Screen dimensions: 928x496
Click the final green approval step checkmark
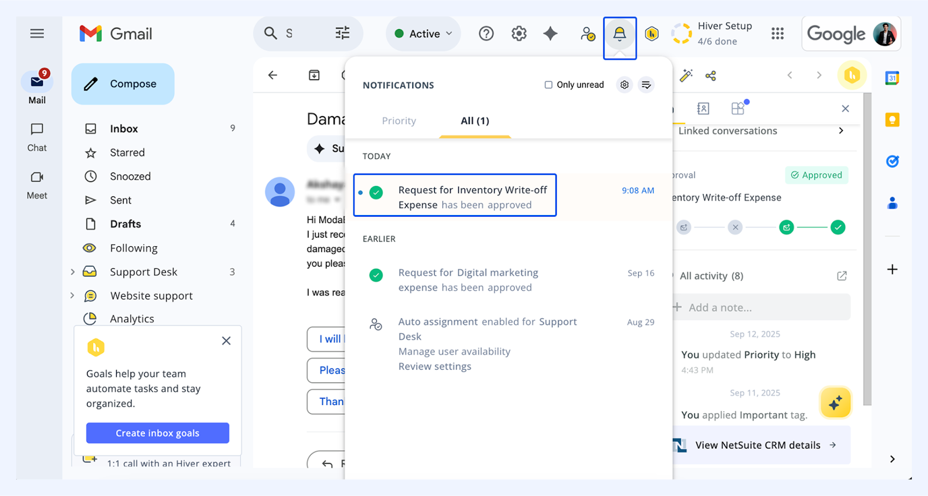click(x=838, y=227)
